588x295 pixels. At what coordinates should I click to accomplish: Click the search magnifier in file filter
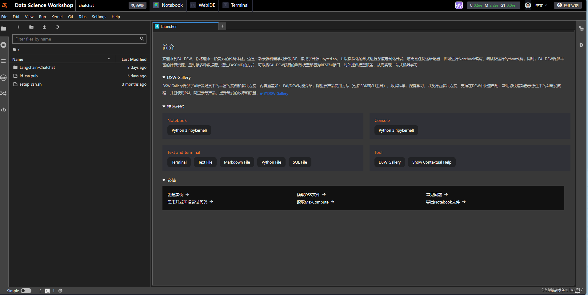[x=142, y=39]
